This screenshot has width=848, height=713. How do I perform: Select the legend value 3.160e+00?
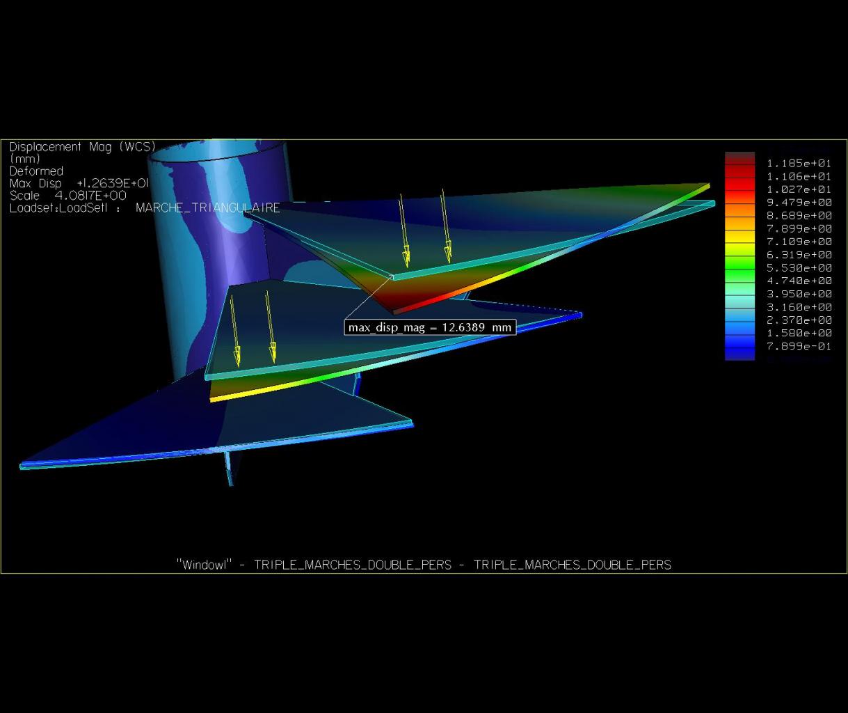(799, 307)
